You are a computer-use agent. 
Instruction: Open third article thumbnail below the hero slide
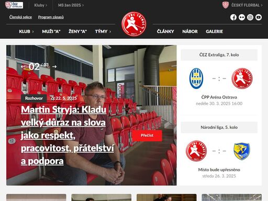[x=166, y=197]
